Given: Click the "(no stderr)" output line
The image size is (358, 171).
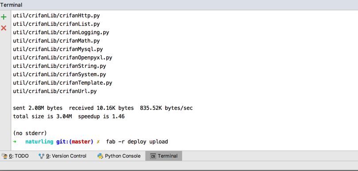Looking at the screenshot, I should click(30, 133).
